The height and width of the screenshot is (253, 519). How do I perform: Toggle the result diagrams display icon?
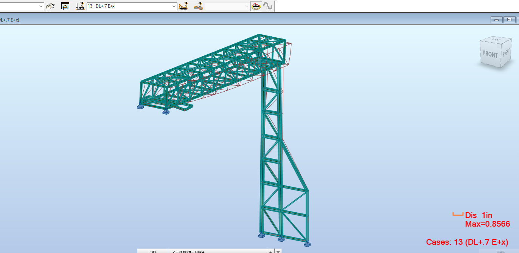coord(256,6)
